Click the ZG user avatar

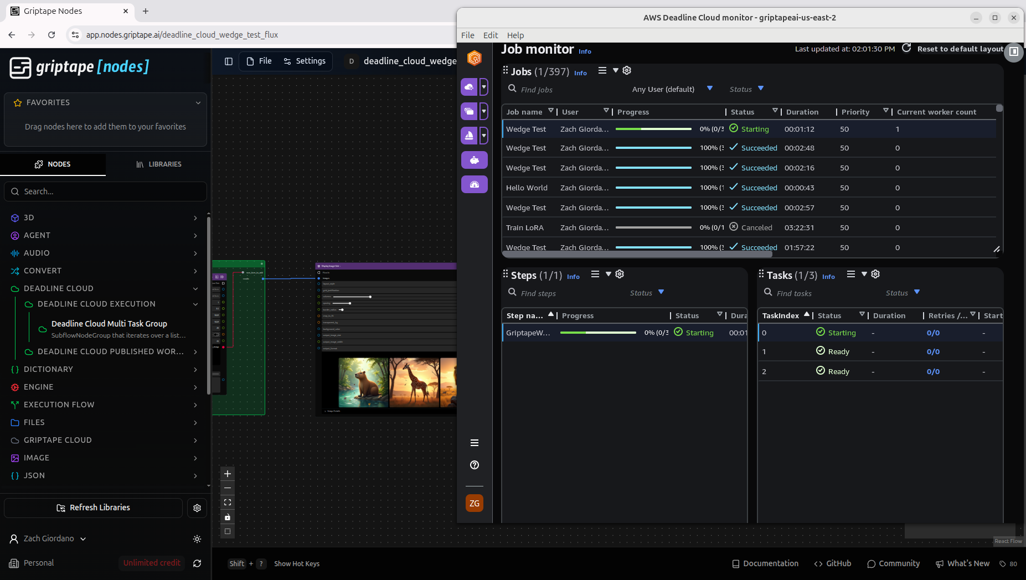pos(475,503)
